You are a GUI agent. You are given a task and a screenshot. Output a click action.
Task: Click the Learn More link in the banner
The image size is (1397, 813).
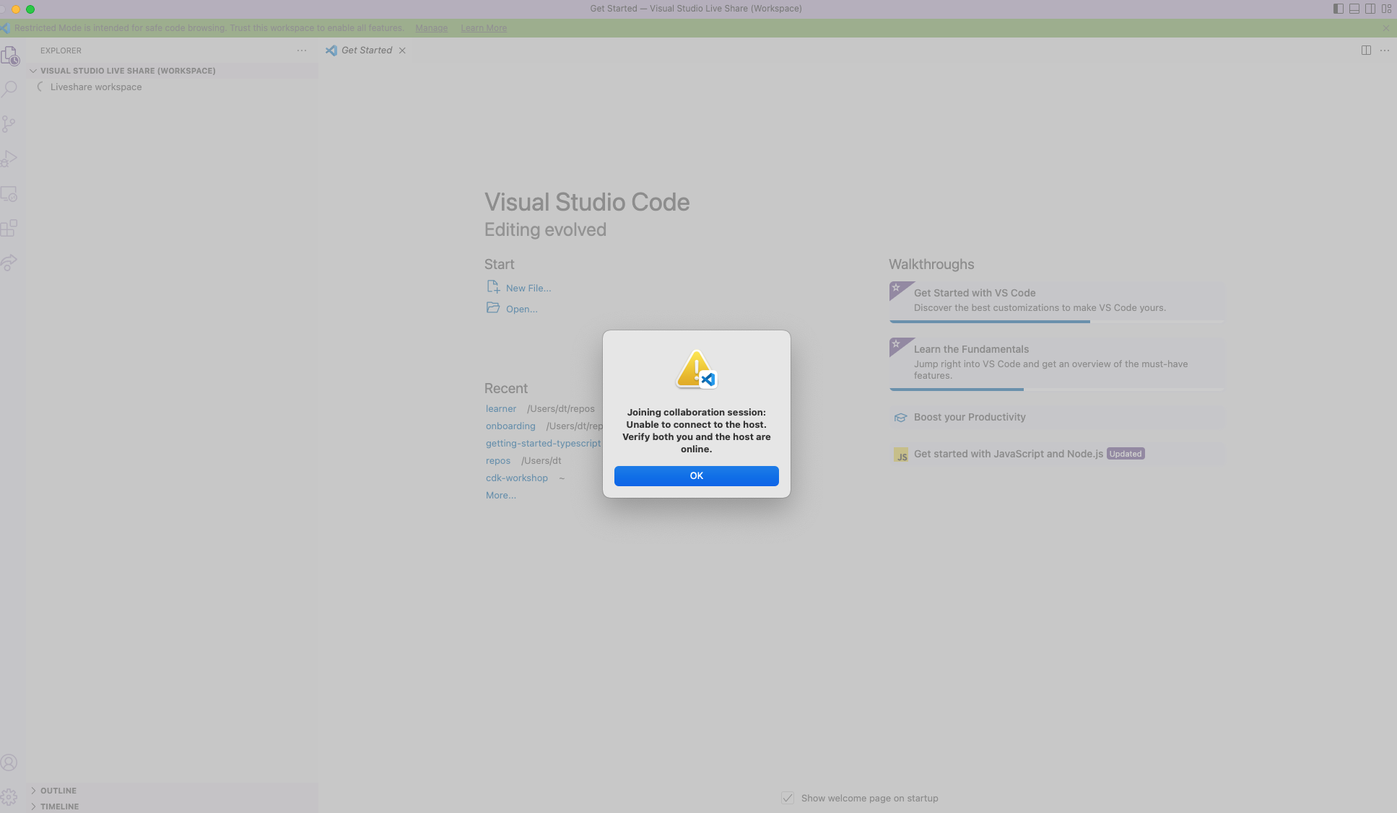(484, 28)
